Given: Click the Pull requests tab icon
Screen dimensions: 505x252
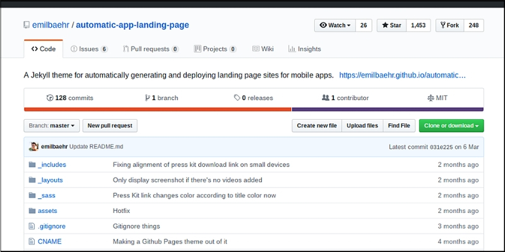Looking at the screenshot, I should [126, 49].
